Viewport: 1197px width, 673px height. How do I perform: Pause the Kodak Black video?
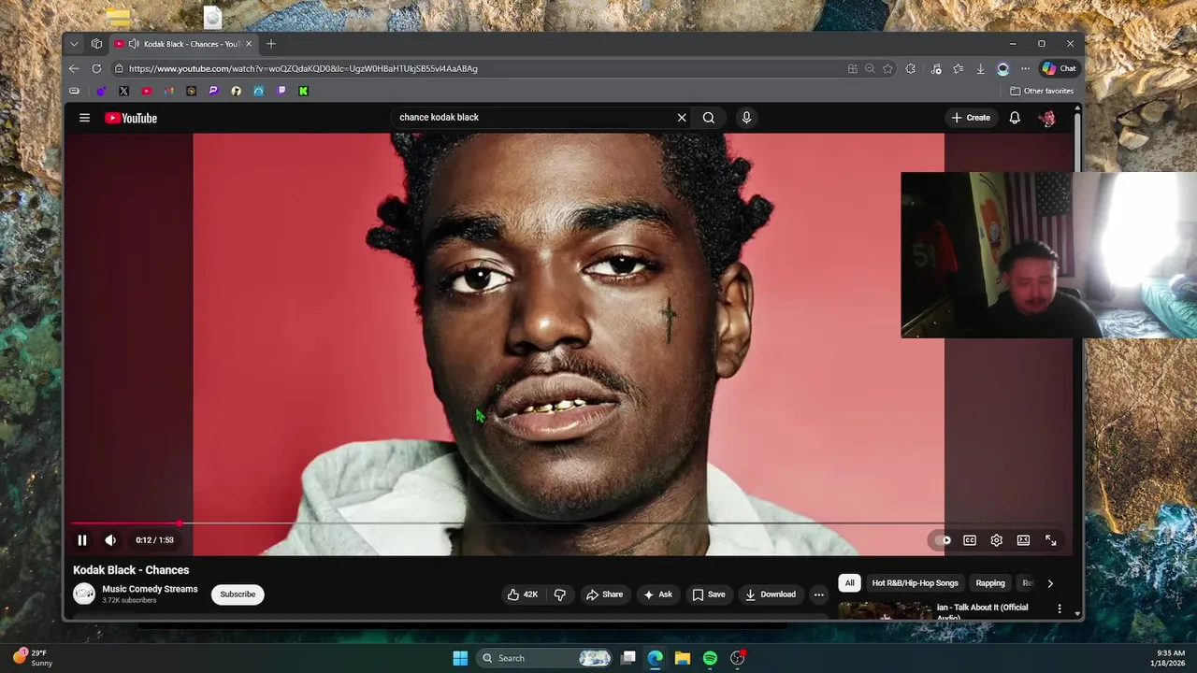[x=82, y=540]
